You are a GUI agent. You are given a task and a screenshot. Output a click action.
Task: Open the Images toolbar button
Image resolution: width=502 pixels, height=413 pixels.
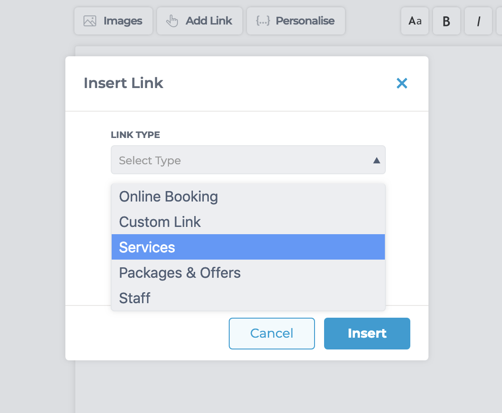coord(113,21)
